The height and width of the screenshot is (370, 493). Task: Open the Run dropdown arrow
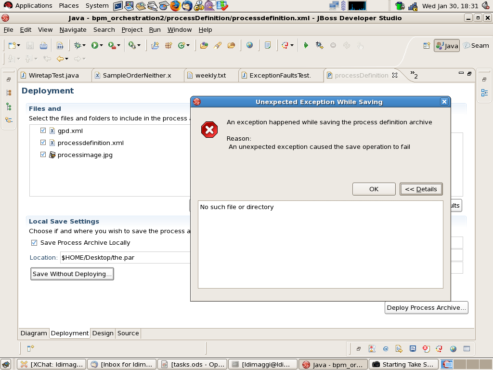point(101,46)
